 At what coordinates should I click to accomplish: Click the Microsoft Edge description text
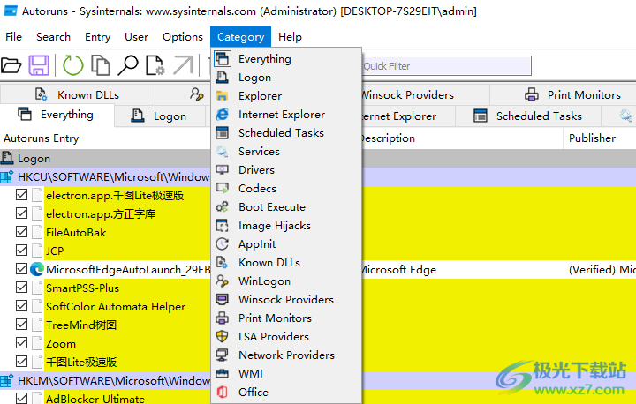pos(398,269)
